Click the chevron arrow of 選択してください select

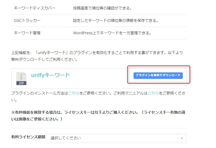click(x=182, y=138)
